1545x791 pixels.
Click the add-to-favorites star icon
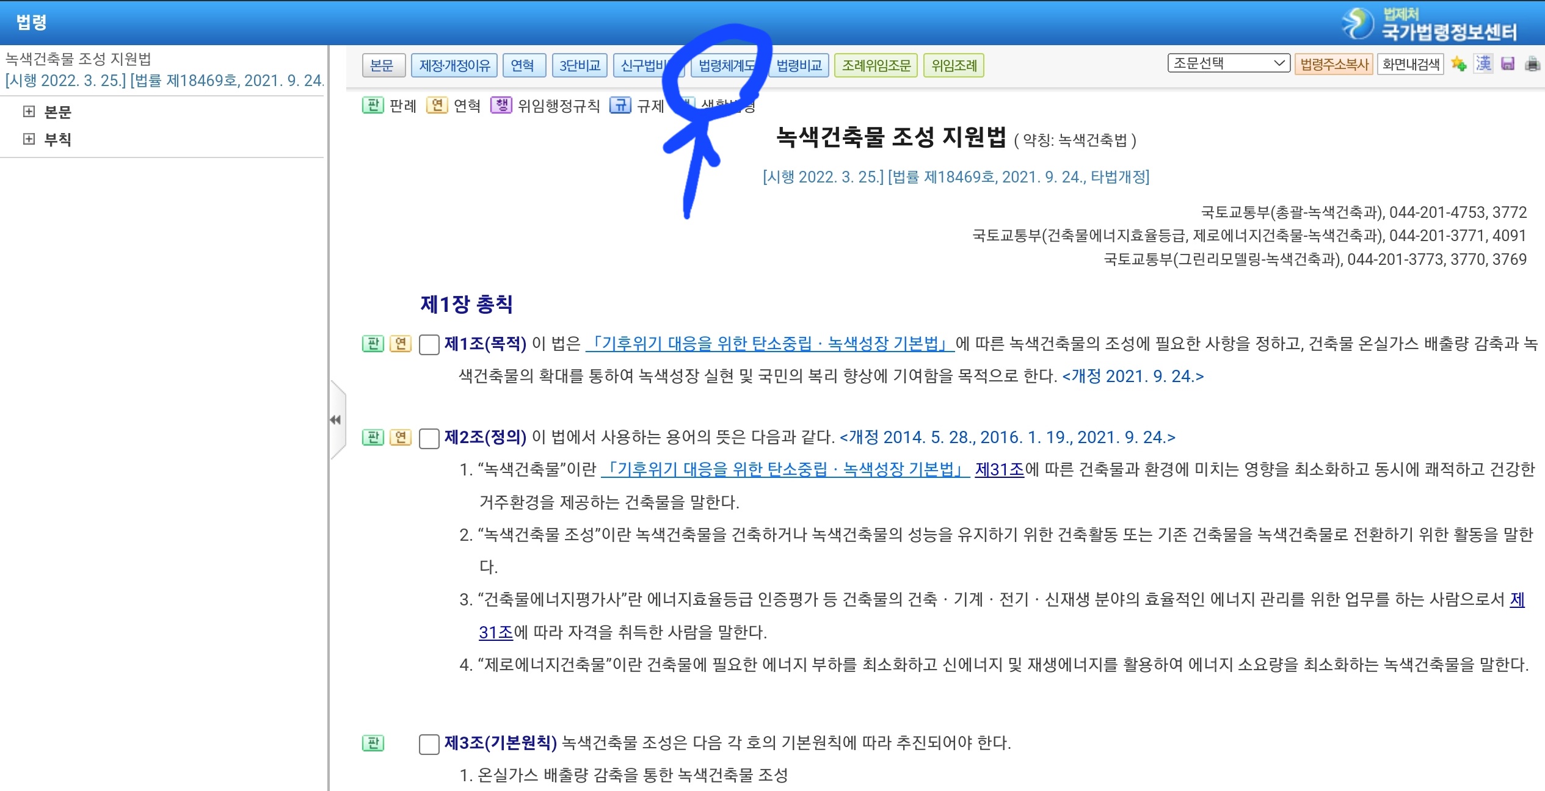click(x=1459, y=64)
